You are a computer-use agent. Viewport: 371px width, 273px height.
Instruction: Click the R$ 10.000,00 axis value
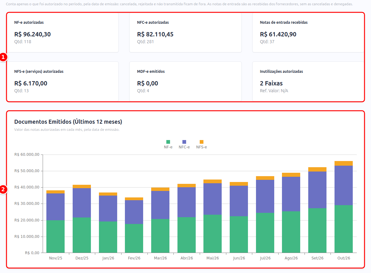pos(27,237)
